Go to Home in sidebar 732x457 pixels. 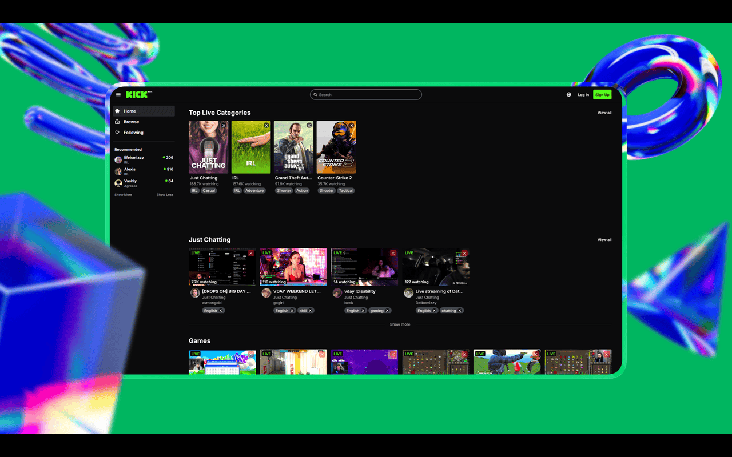pyautogui.click(x=143, y=111)
